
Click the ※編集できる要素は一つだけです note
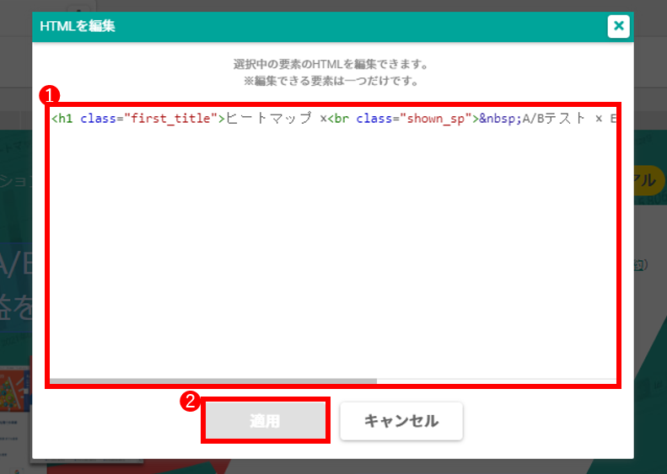pyautogui.click(x=331, y=81)
